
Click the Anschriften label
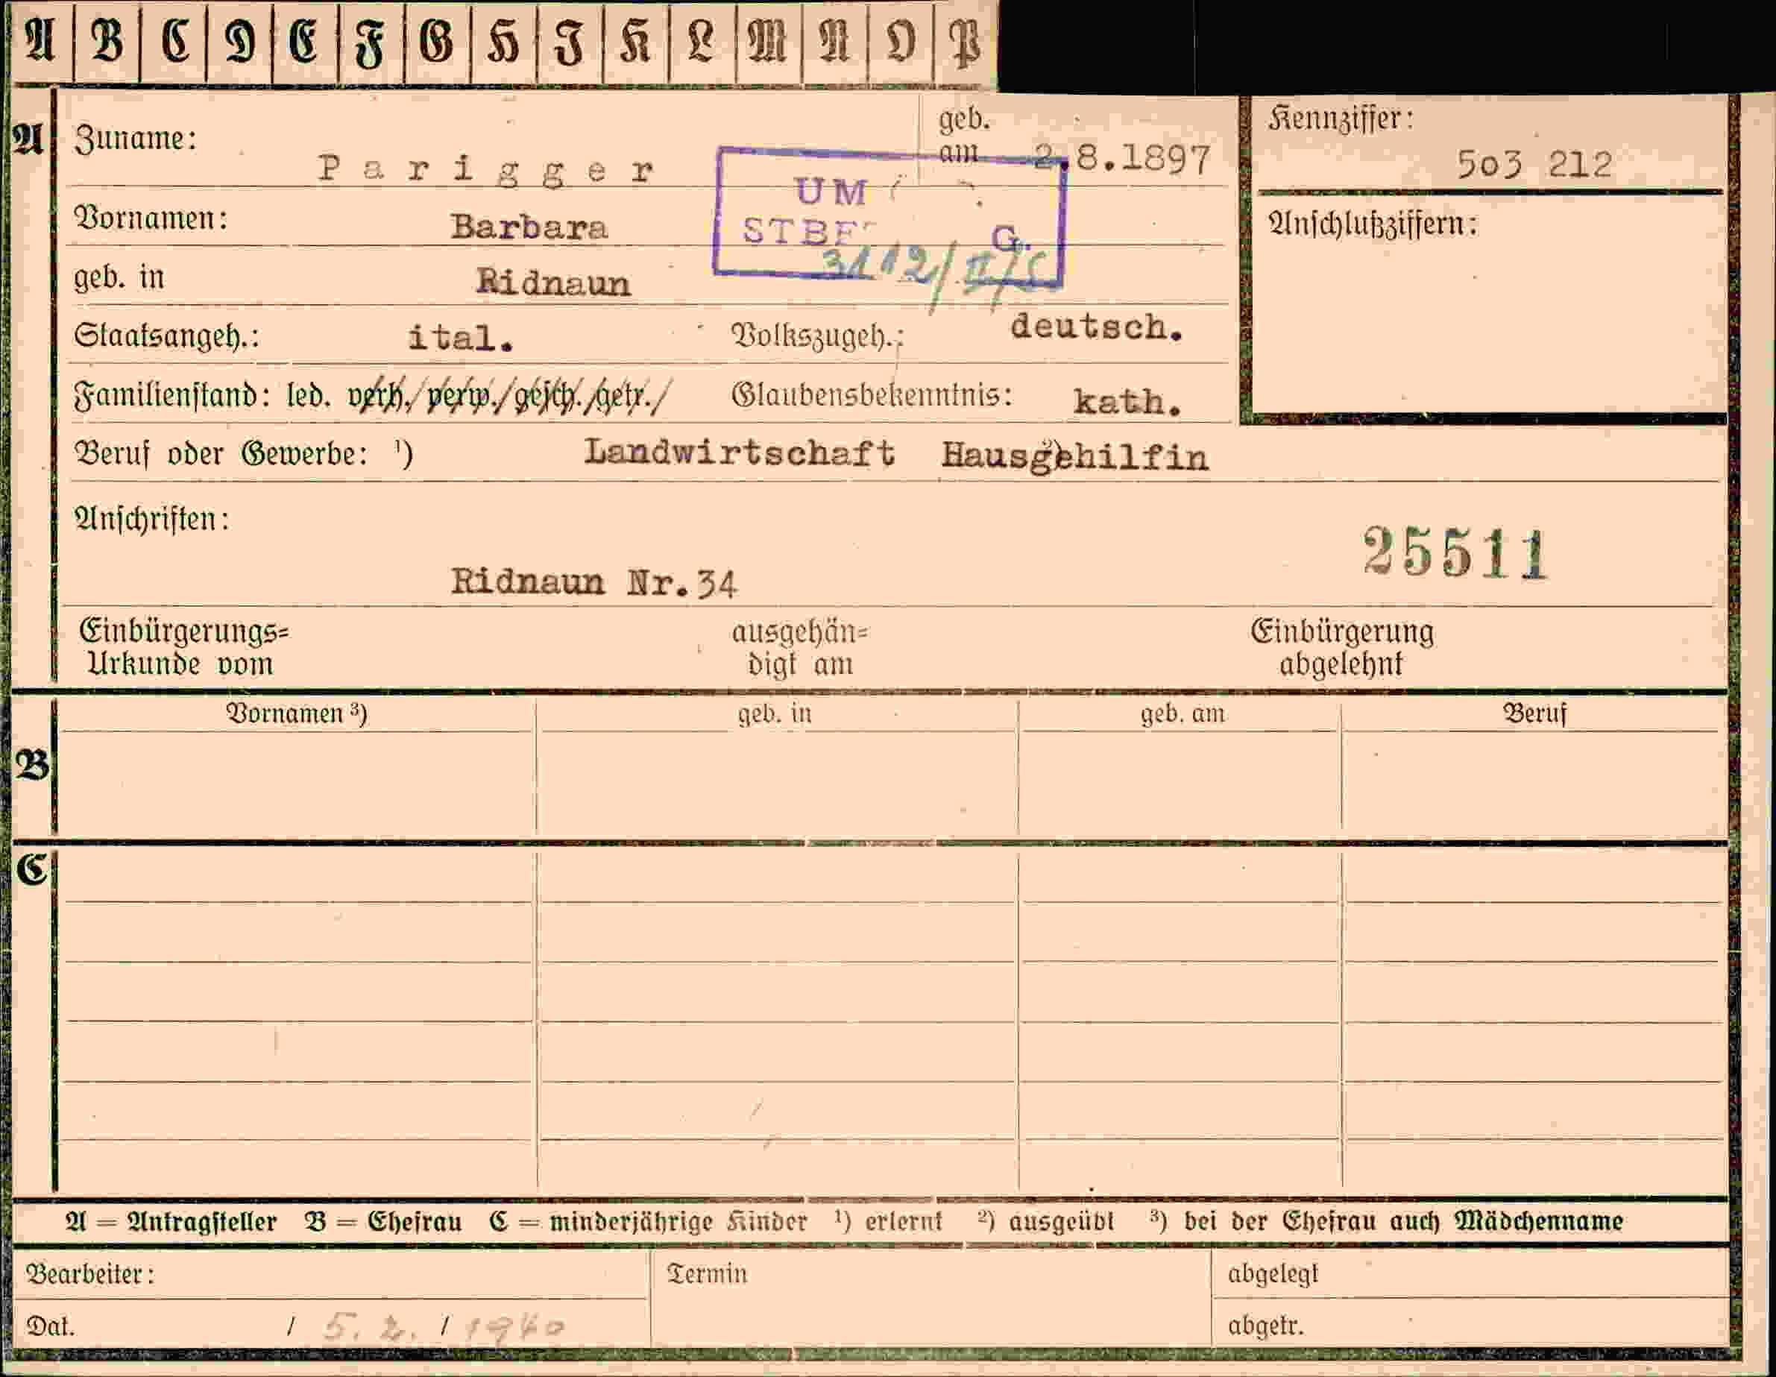tap(152, 519)
